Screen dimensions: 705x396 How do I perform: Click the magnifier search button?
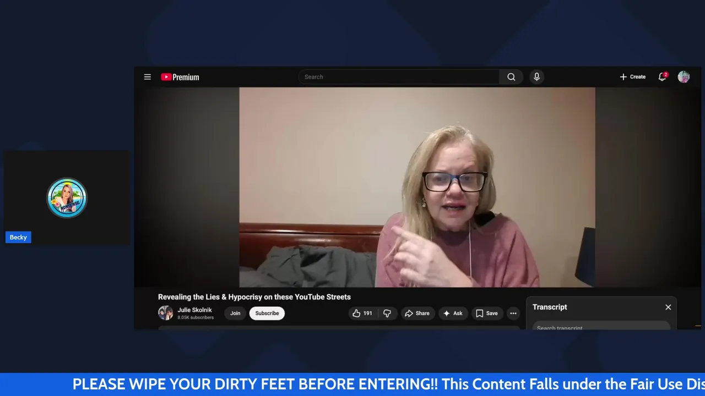(511, 77)
